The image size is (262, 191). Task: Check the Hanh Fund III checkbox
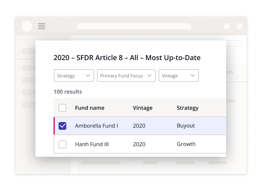pyautogui.click(x=62, y=144)
